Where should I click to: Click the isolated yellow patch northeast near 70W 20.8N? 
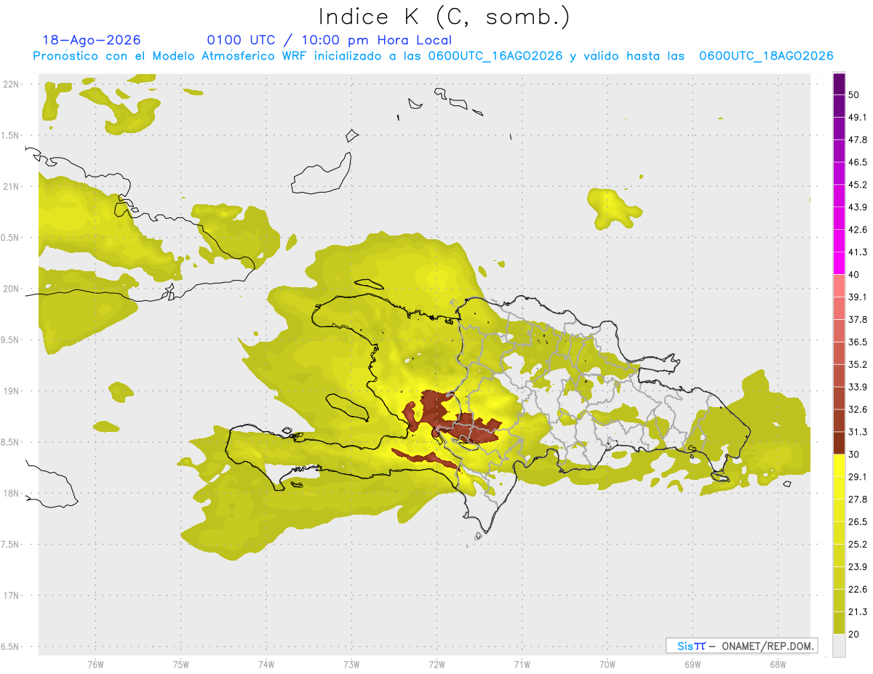(613, 208)
